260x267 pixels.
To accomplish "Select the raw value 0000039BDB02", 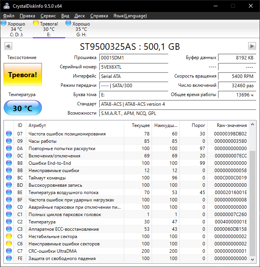I will click(x=230, y=134).
